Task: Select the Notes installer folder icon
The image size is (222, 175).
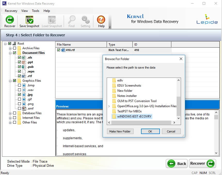Action: pos(114,96)
